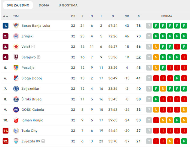This screenshot has width=190, height=147.
Task: Open the Igman Konjic team link
Action: pyautogui.click(x=32, y=120)
